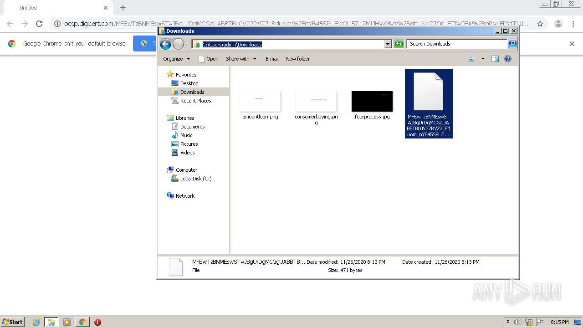Show hidden system tray icons
583x328 pixels.
pyautogui.click(x=508, y=322)
